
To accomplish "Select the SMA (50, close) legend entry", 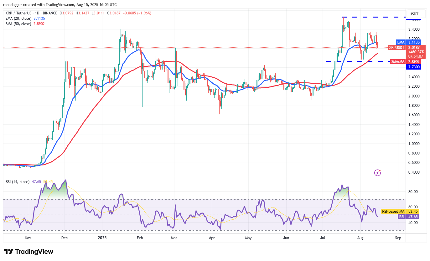I will (19, 23).
